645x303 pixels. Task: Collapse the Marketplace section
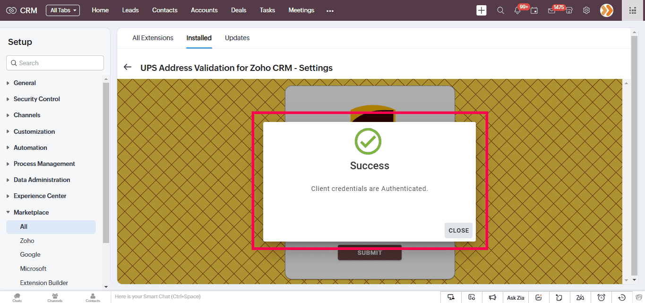coord(31,212)
